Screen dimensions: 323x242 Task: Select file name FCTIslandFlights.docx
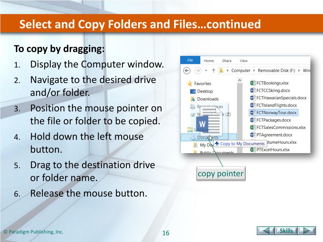coord(276,105)
